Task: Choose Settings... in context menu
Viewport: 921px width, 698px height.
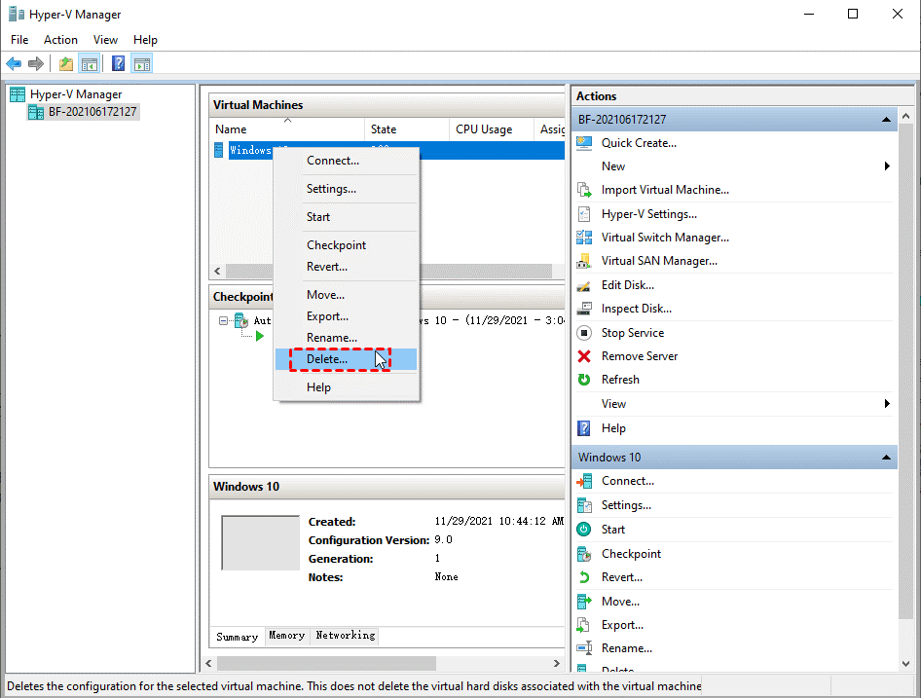Action: (x=347, y=189)
